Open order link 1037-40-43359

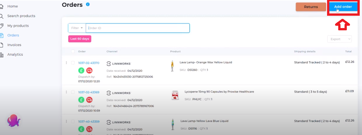[89, 122]
